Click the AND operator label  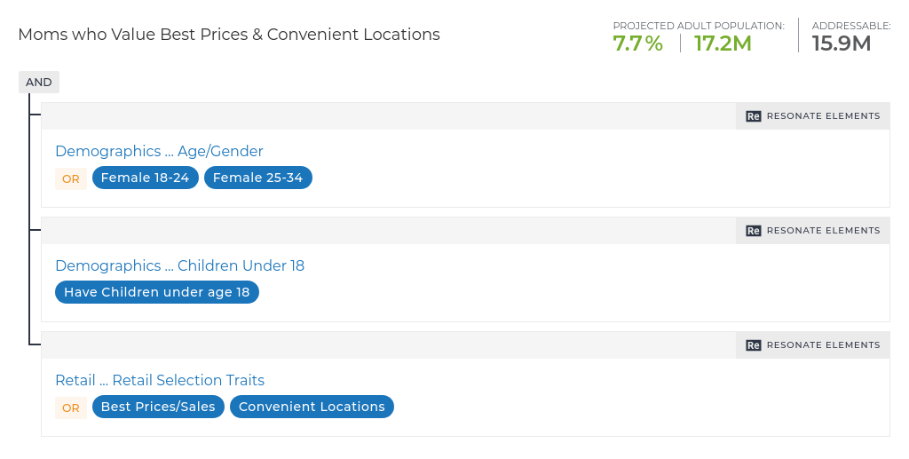pyautogui.click(x=39, y=83)
